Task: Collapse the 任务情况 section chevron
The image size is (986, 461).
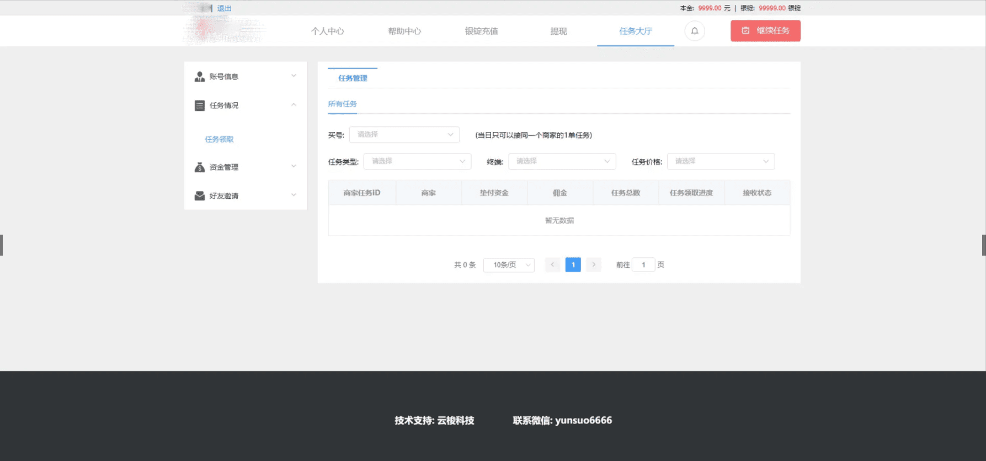Action: pos(294,105)
